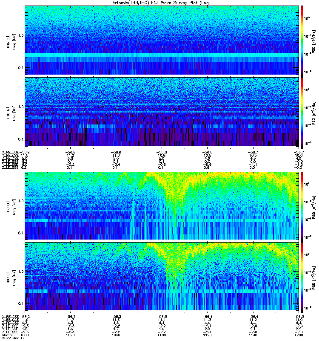The width and height of the screenshot is (319, 341).
Task: Click the plot title 'Artemis(THB,THC) FGL Wave Survey Plot (Log)'
Action: 162,3
